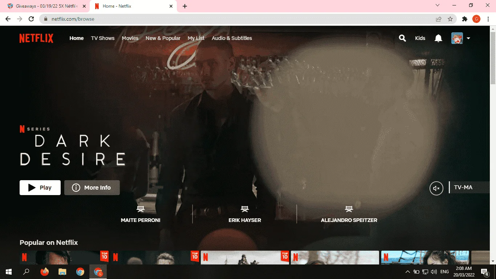Open Chrome profile G avatar
496x279 pixels.
coord(476,19)
